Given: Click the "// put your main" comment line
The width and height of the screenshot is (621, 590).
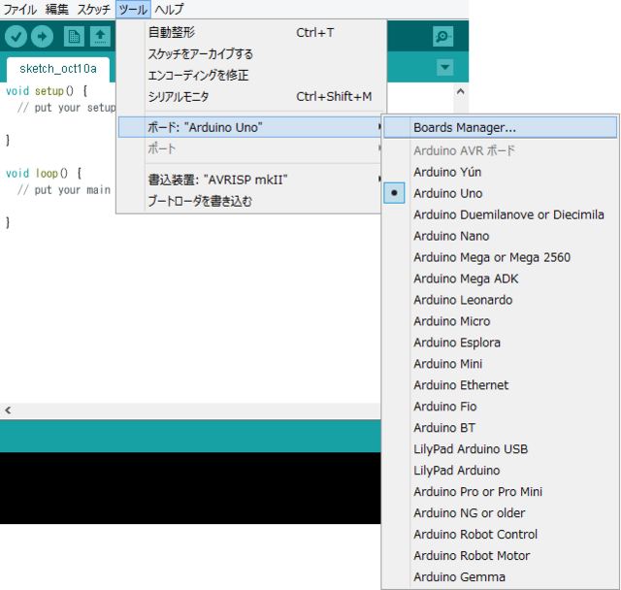Looking at the screenshot, I should tap(64, 190).
